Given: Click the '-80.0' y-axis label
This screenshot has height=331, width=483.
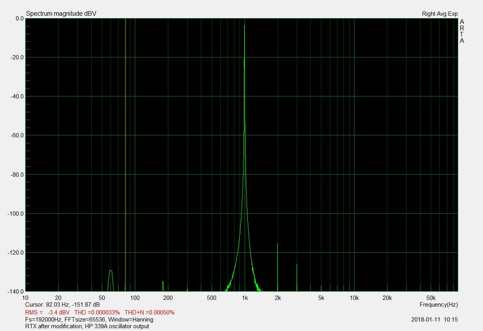Looking at the screenshot, I should [17, 174].
